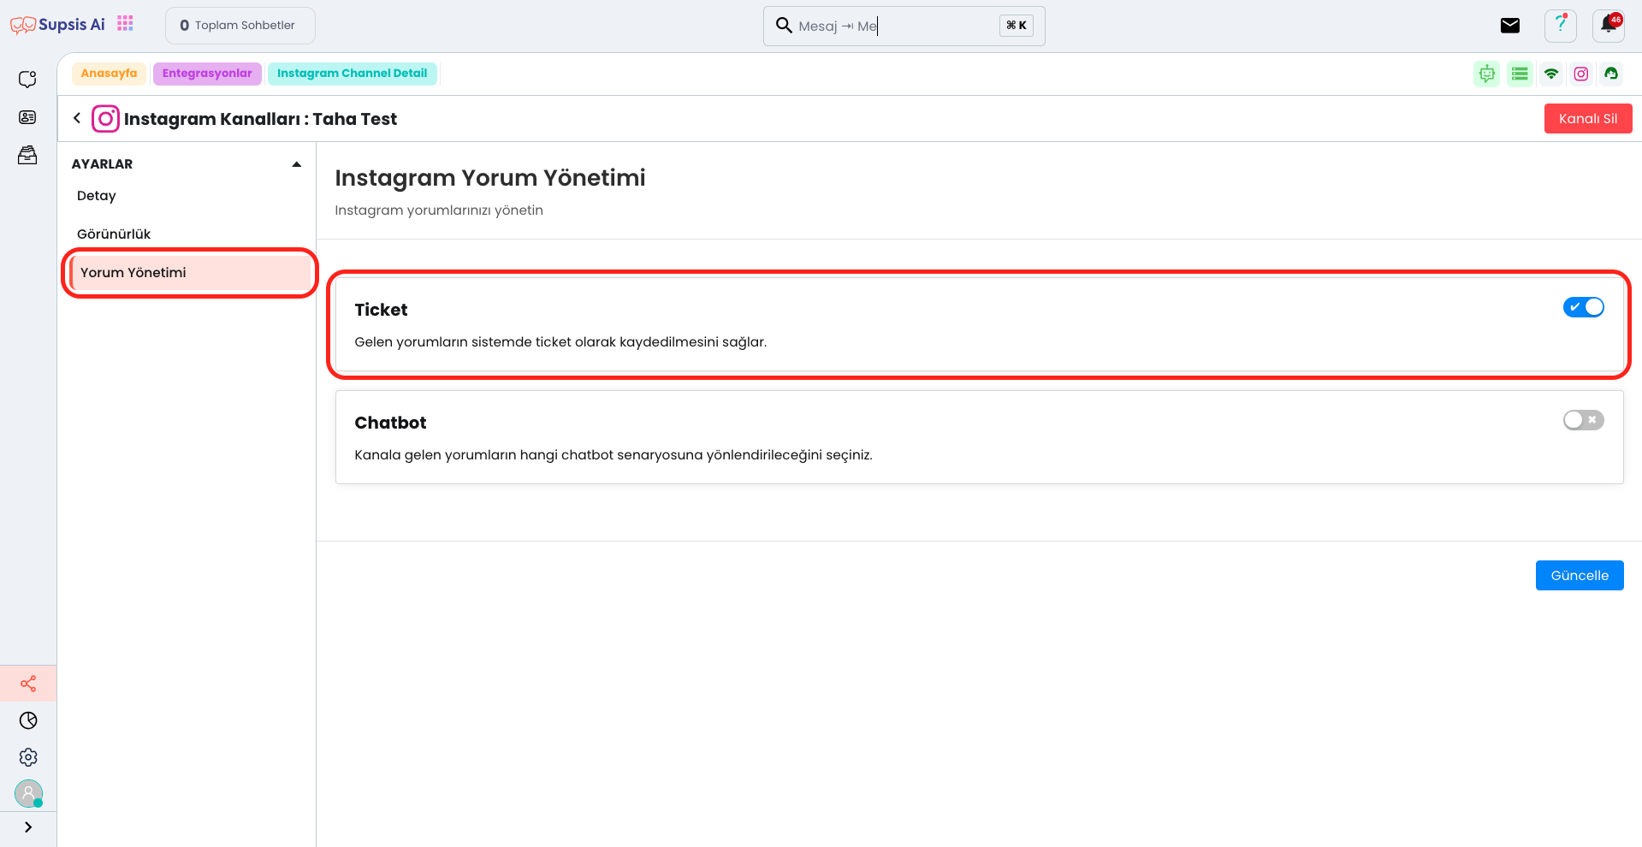This screenshot has height=847, width=1642.
Task: Click the Ticket card title
Action: [381, 310]
